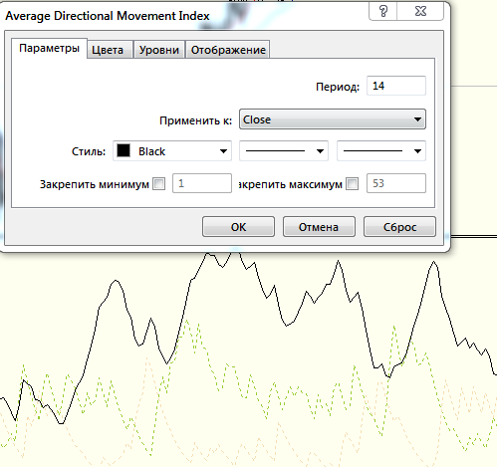
Task: Enable the Закрепить минимум checkbox
Action: click(158, 183)
